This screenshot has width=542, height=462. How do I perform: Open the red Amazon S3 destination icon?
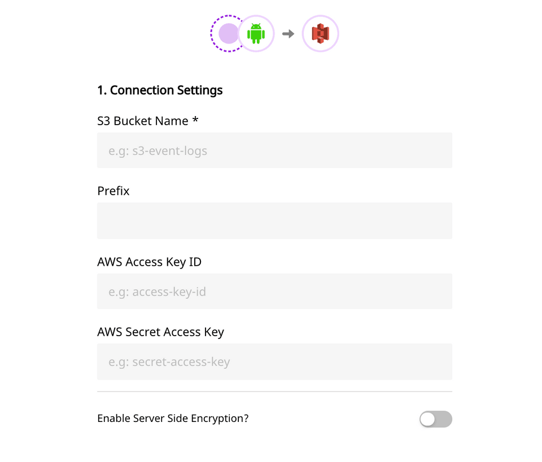pos(321,34)
